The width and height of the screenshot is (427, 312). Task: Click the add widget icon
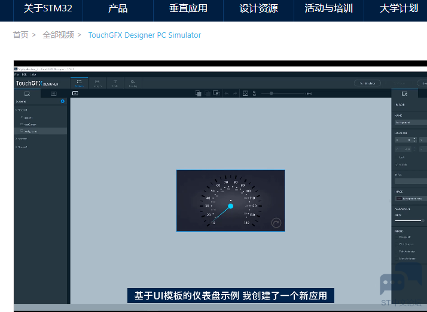point(75,93)
